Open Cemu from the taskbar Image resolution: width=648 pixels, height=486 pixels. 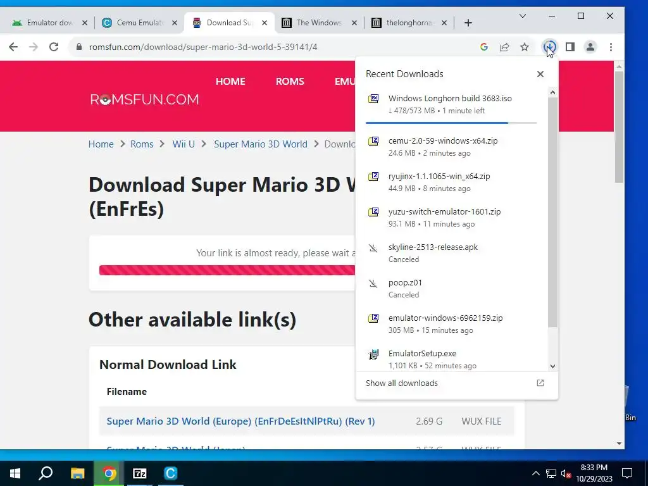tap(170, 473)
